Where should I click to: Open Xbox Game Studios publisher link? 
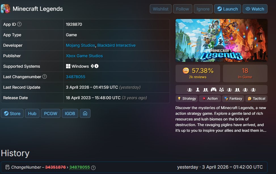click(x=84, y=56)
